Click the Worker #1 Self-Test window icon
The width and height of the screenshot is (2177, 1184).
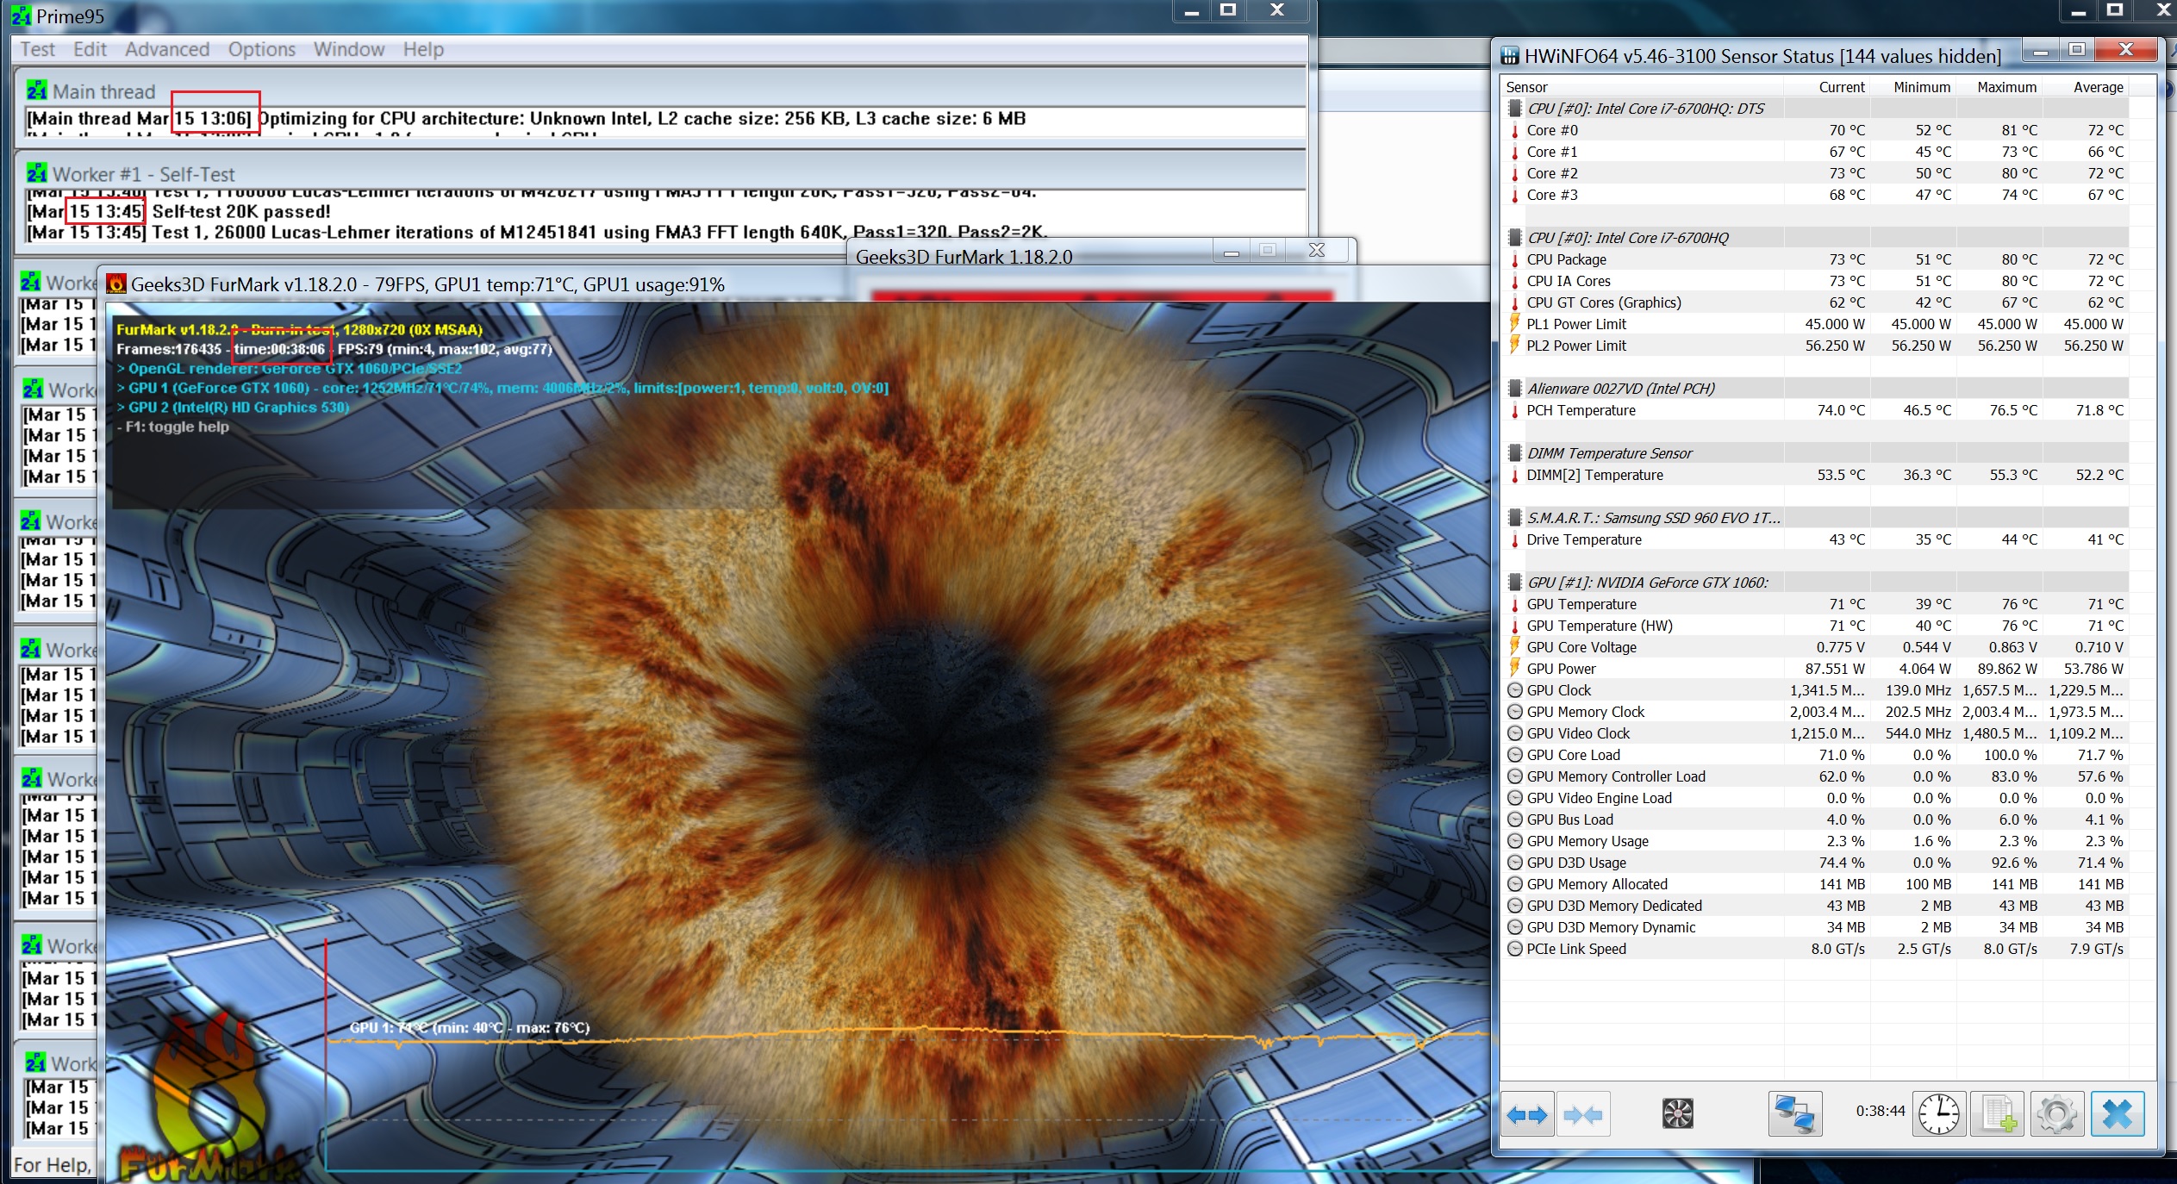click(x=37, y=173)
